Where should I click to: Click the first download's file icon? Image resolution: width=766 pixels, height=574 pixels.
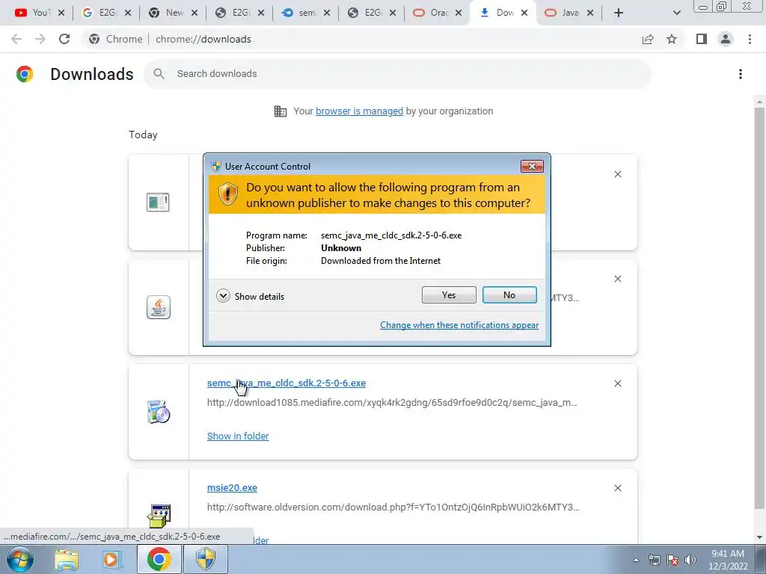point(158,202)
